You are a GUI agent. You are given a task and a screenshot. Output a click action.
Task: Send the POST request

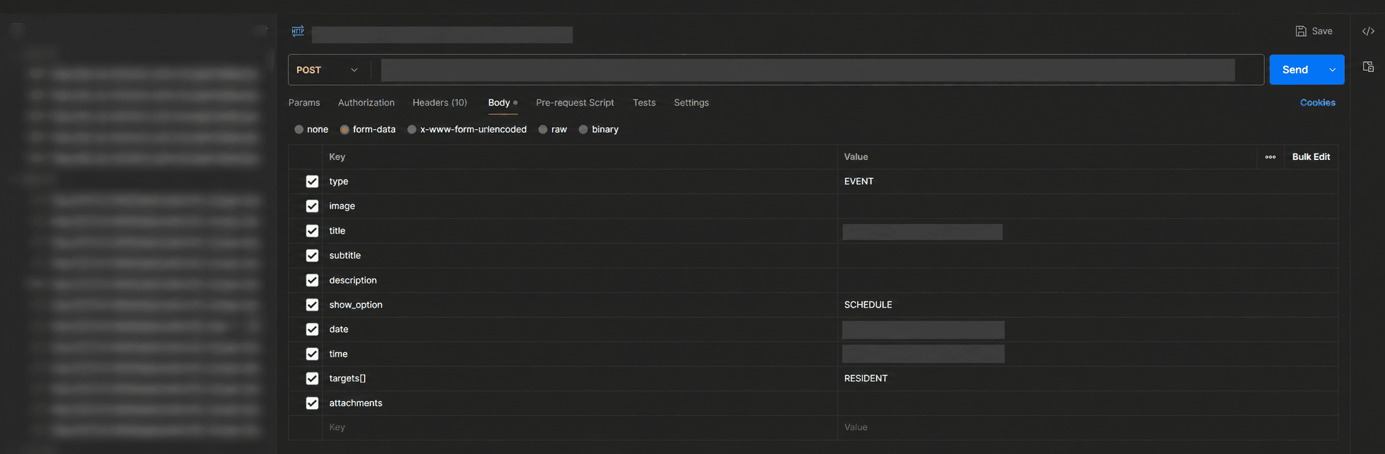point(1295,70)
